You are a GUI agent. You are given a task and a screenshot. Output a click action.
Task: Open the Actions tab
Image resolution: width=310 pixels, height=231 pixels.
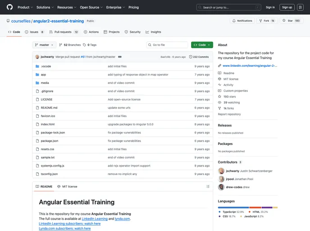pos(91,32)
